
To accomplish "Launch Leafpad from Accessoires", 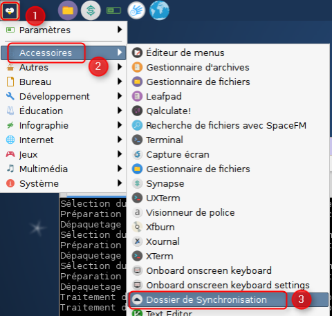I will 228,96.
